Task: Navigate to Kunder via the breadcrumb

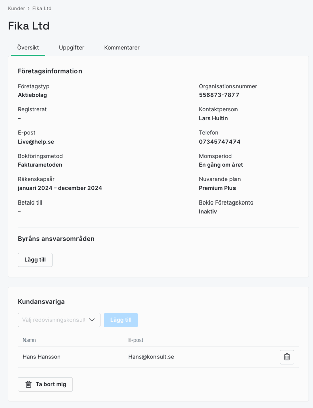Action: coord(16,8)
